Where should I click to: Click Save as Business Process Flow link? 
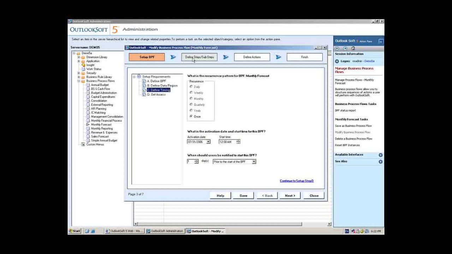(353, 126)
